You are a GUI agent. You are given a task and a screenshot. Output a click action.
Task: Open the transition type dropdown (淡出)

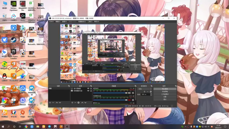pos(145,89)
